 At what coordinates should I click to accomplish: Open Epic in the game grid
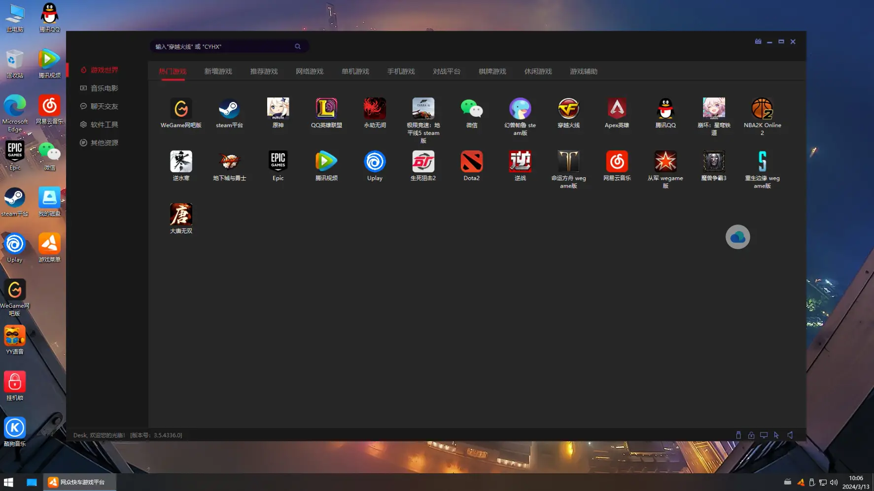(x=278, y=166)
